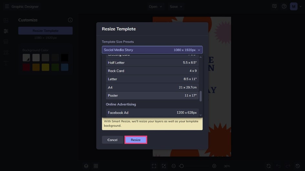Pick the orange background color swatch

(36, 67)
